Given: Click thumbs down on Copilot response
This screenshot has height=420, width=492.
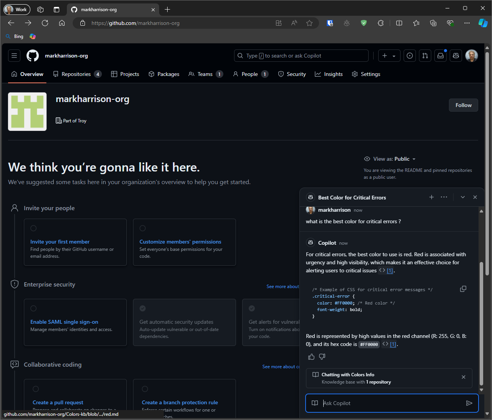Looking at the screenshot, I should [x=322, y=357].
